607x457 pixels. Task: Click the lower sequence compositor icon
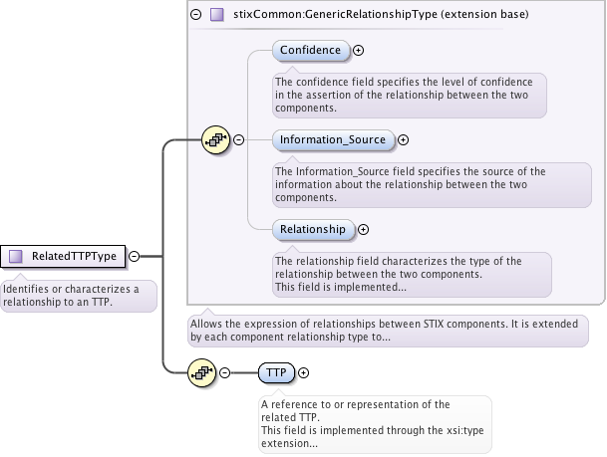(x=202, y=372)
